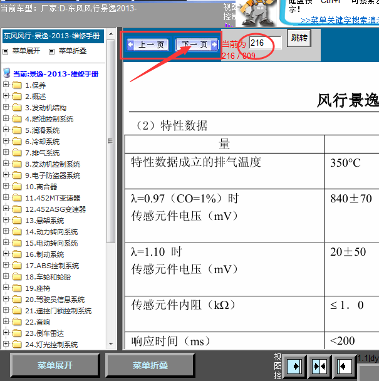Click the folder icon of 21.遥控门锁控制系统
This screenshot has height=381, width=379.
tap(17, 310)
